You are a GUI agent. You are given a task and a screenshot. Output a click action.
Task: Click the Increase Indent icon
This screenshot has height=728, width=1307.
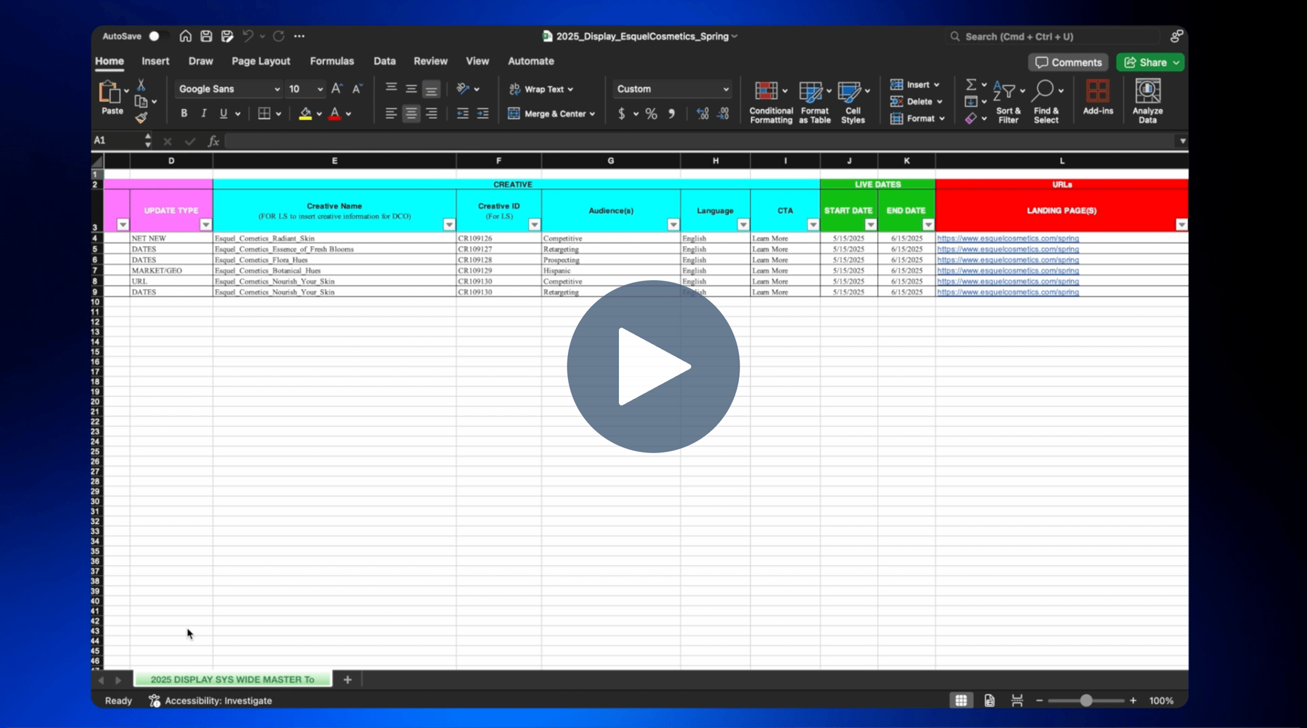(x=483, y=114)
